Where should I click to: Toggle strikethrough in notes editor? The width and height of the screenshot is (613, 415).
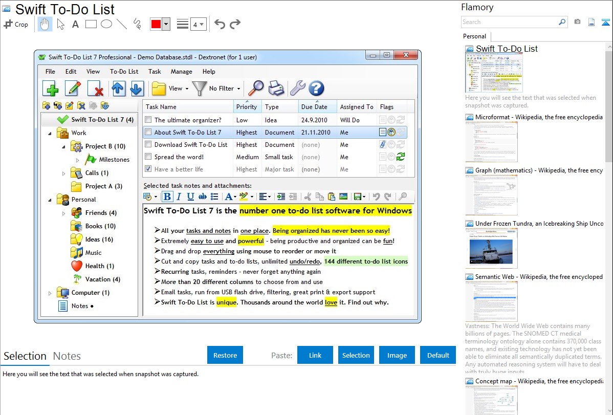pos(202,196)
